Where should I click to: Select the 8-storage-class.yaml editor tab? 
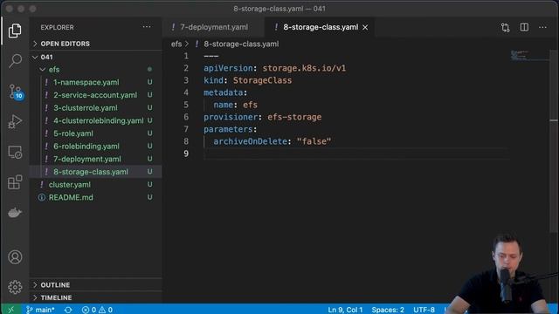pos(321,27)
